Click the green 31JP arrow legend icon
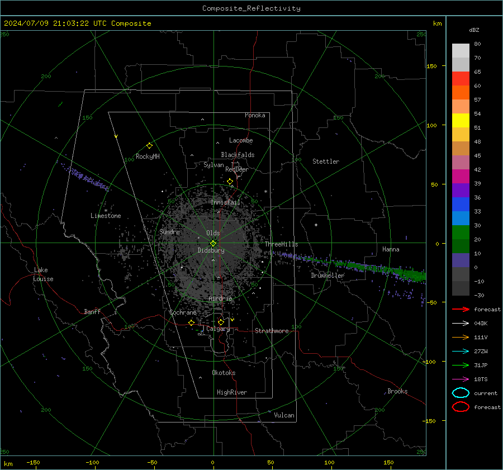The image size is (503, 470). tap(461, 365)
